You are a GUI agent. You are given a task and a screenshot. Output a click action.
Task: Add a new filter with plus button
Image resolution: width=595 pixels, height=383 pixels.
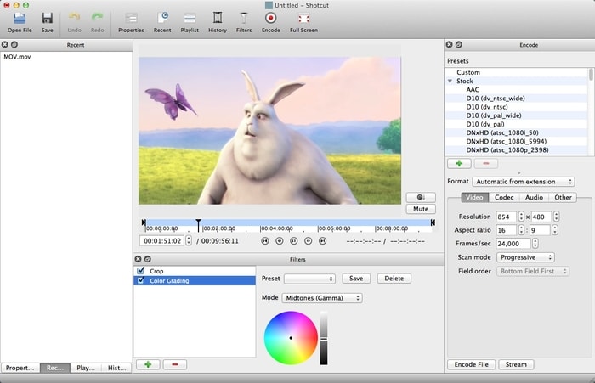[x=148, y=364]
